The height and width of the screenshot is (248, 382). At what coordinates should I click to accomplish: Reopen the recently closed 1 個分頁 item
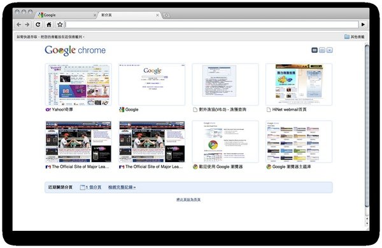click(x=90, y=187)
